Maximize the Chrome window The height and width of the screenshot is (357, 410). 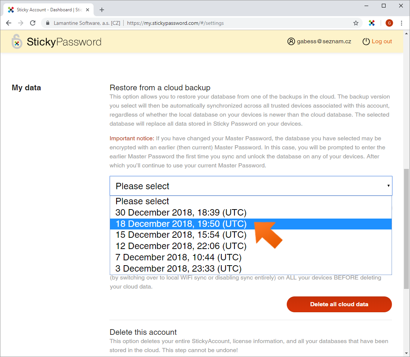(384, 6)
